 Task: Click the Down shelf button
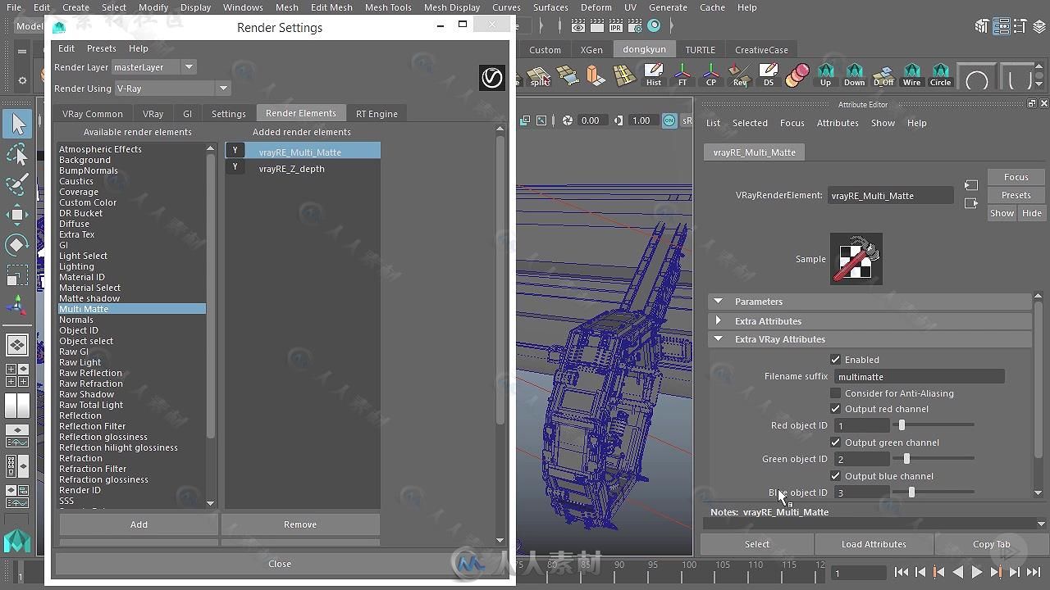(855, 75)
